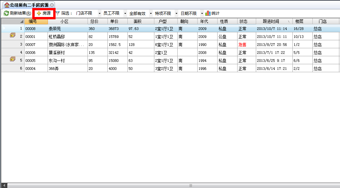340x188 pixels.
Task: Click area value 97.63
Action: 141,29
